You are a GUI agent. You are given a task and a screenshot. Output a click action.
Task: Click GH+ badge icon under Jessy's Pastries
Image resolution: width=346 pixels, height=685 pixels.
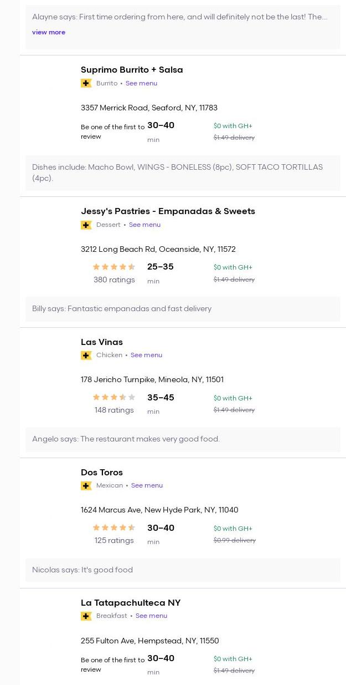(86, 225)
